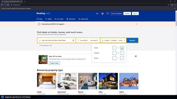
Task: Click the Hotels label text
Action: (x=39, y=92)
